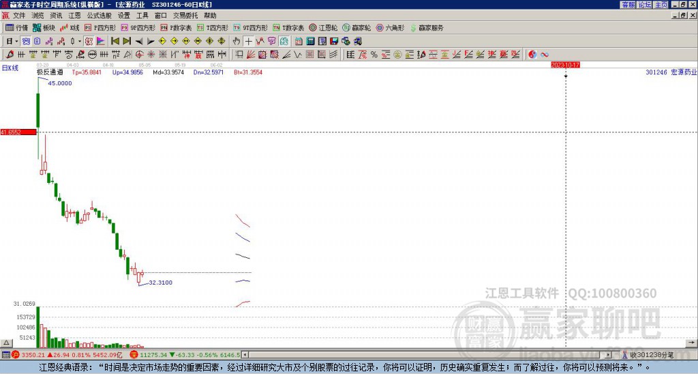Move chart right with black arrow

151,41
